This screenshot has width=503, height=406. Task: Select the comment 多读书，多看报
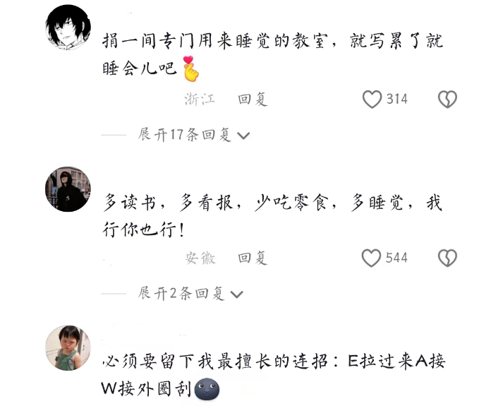coord(273,216)
